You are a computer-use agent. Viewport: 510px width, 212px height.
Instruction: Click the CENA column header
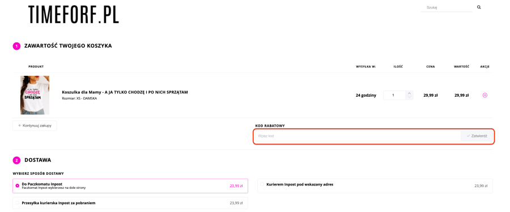[431, 67]
